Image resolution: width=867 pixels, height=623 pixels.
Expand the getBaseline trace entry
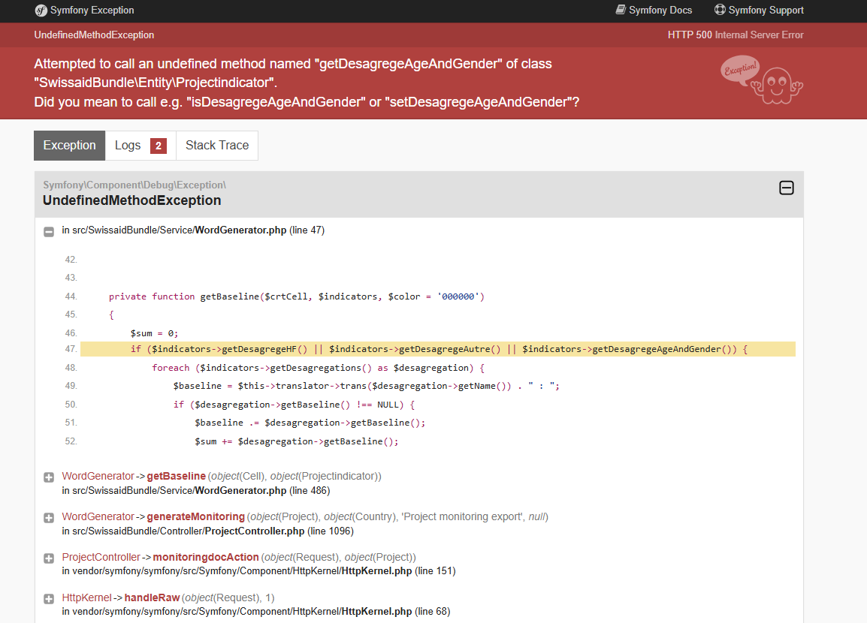tap(49, 477)
